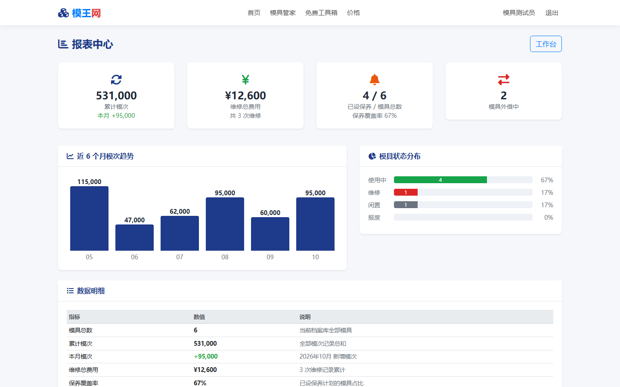Viewport: 620px width, 387px height.
Task: Click the month 05 bar in the chart
Action: 89,218
